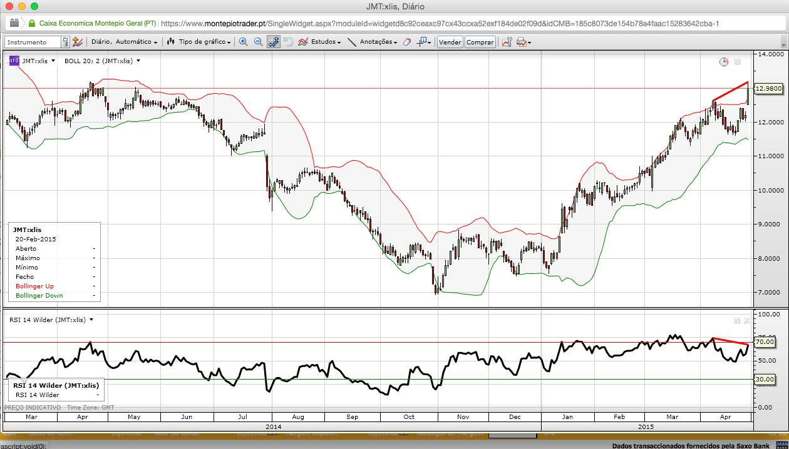Toggle the crosshair cursor tool
Screen dimensions: 789x449
pyautogui.click(x=423, y=42)
